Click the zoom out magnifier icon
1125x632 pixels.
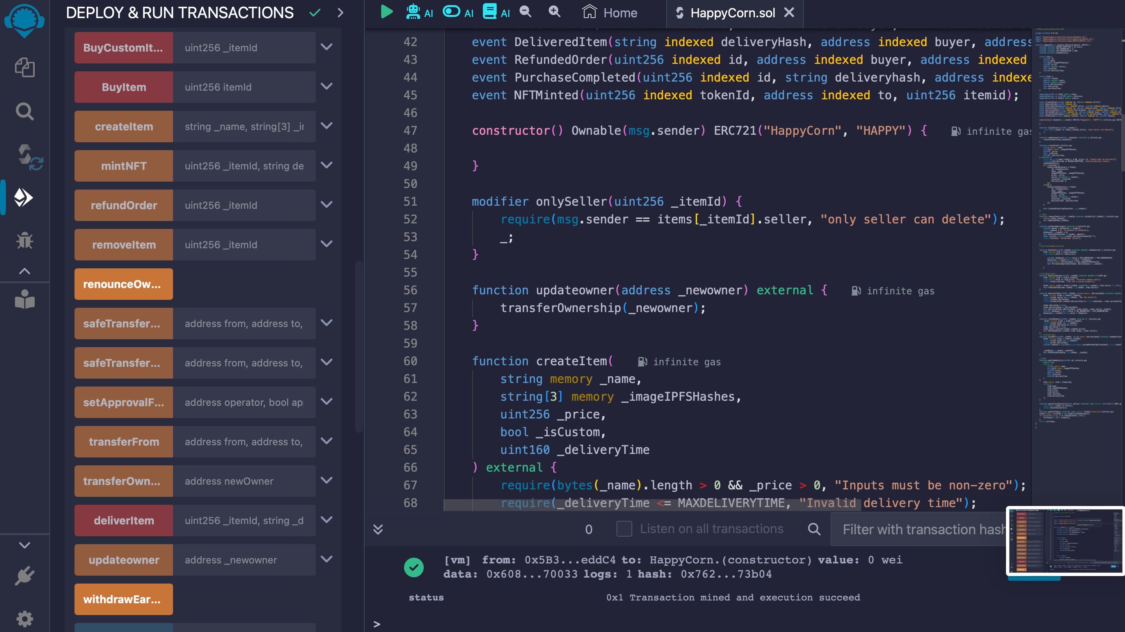[525, 12]
